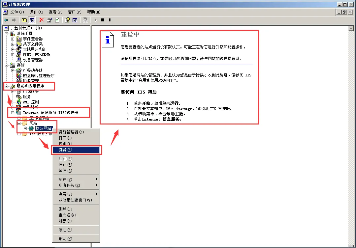Collapse the 存储 tree node
The height and width of the screenshot is (248, 356).
coord(6,65)
